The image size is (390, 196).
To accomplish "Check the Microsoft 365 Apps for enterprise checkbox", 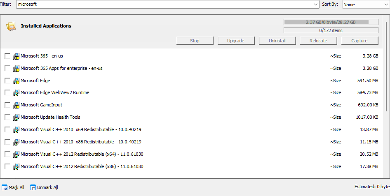I will click(7, 68).
